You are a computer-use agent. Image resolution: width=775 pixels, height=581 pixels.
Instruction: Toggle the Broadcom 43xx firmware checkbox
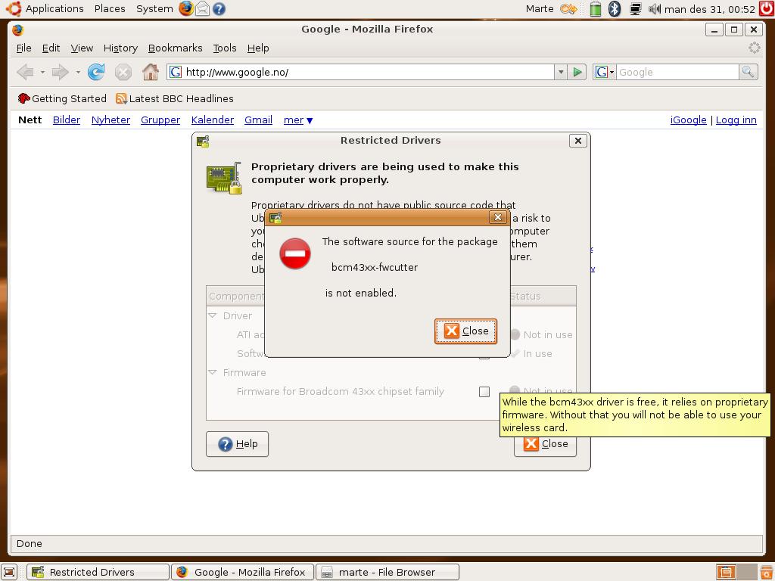pyautogui.click(x=484, y=392)
